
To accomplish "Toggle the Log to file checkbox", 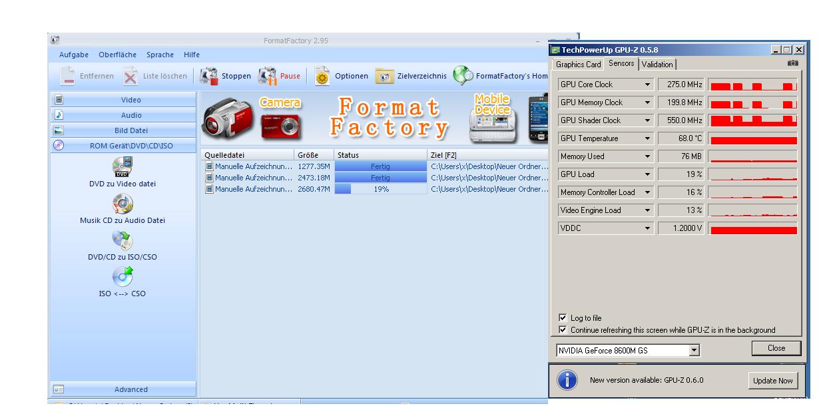I will (563, 318).
